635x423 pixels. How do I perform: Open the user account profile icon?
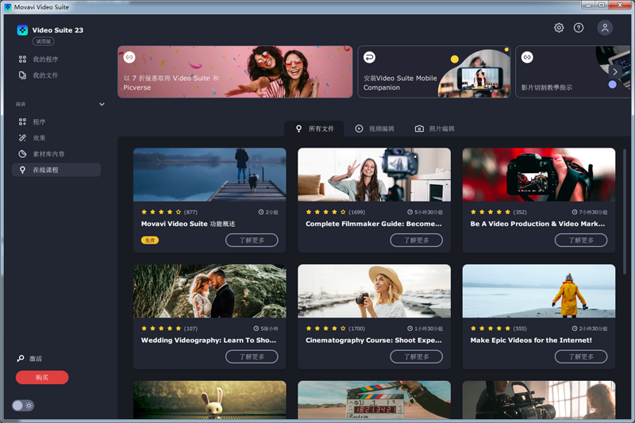pos(605,28)
